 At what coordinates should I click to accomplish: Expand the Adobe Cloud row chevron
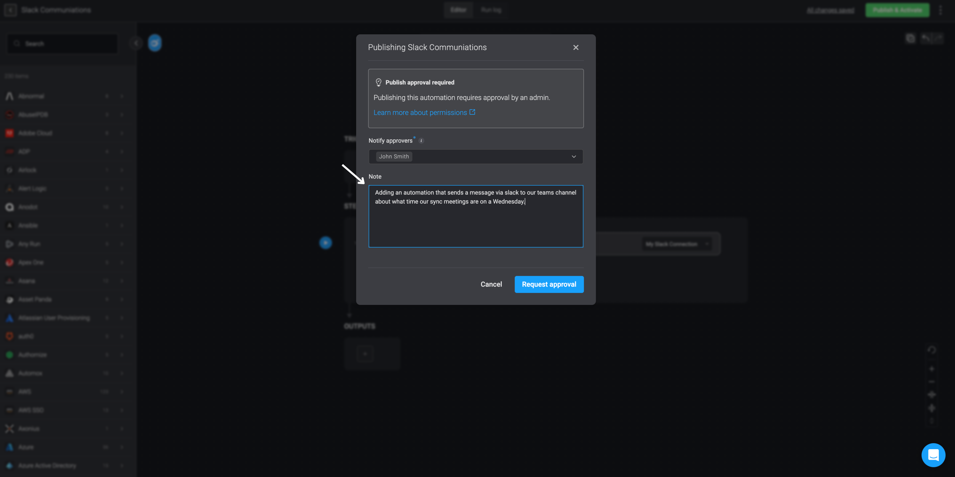(x=122, y=133)
